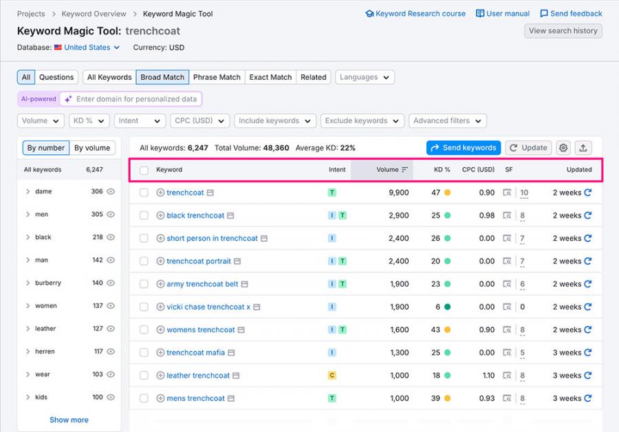View SERP for vicki chase trenchcoat x
Screen dimensions: 619x432
tap(507, 307)
